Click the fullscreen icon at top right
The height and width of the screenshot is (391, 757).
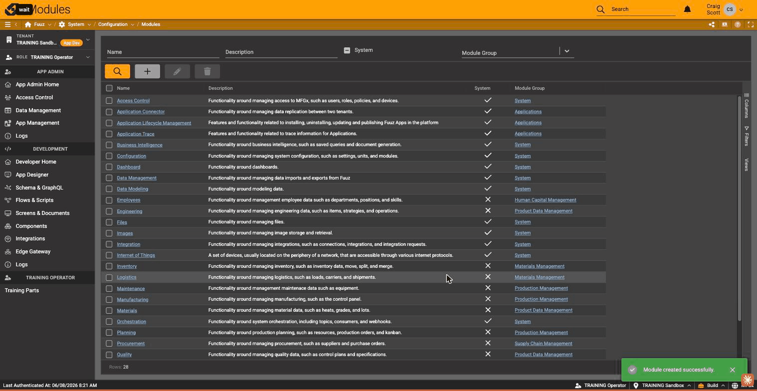click(x=750, y=24)
